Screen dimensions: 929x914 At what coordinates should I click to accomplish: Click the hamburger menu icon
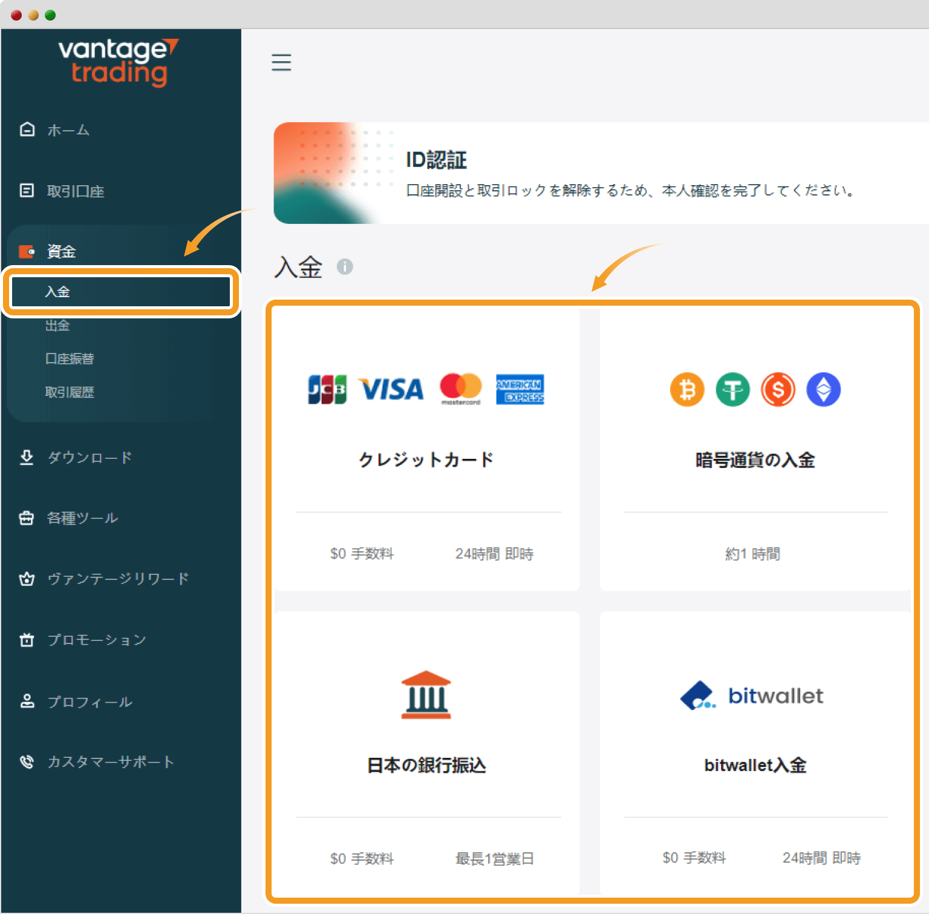[281, 62]
